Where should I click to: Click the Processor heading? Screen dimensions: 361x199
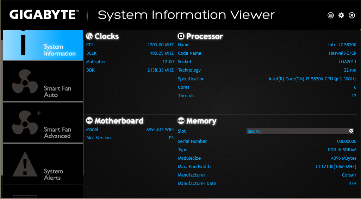coord(205,36)
